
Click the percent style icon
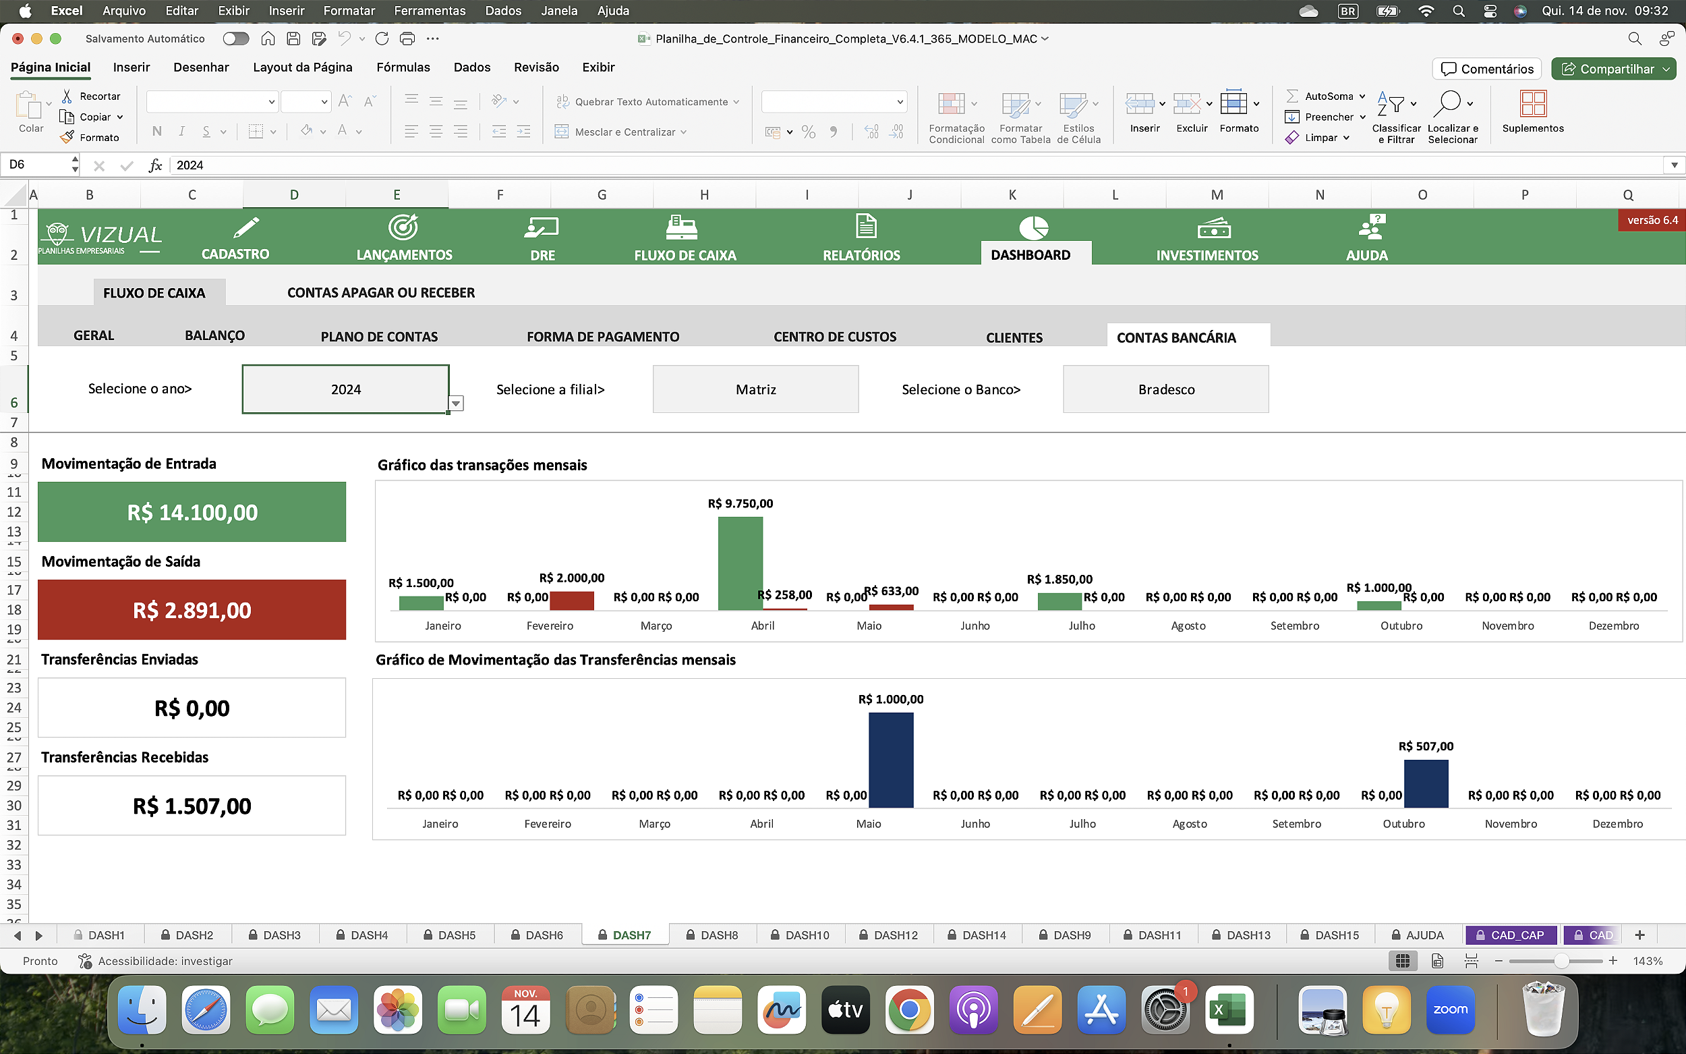[809, 132]
